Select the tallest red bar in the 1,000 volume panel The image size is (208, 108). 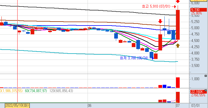(x=178, y=82)
